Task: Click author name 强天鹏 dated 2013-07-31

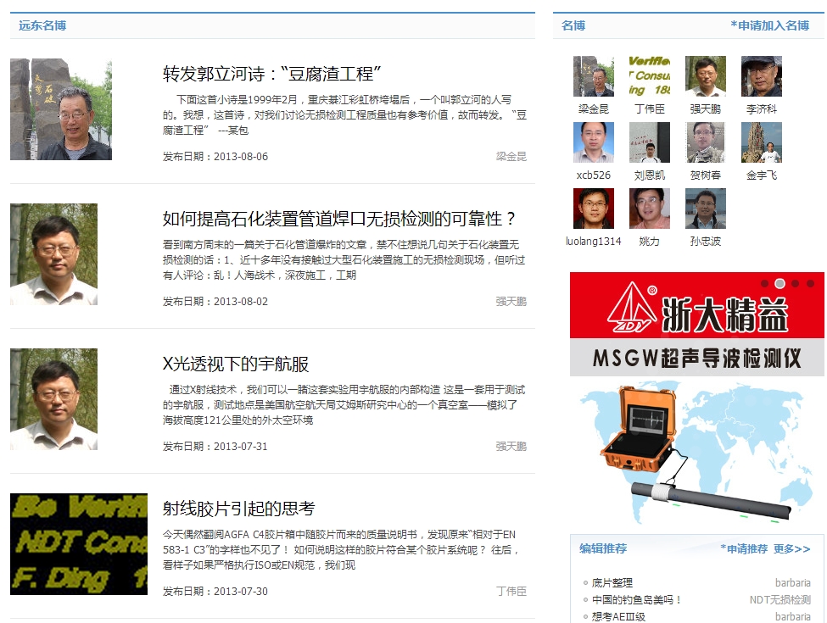Action: point(511,447)
